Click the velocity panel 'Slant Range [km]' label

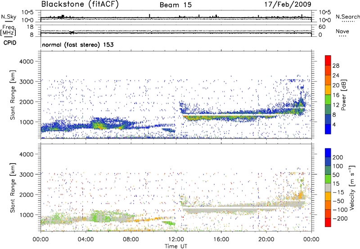(x=13, y=188)
